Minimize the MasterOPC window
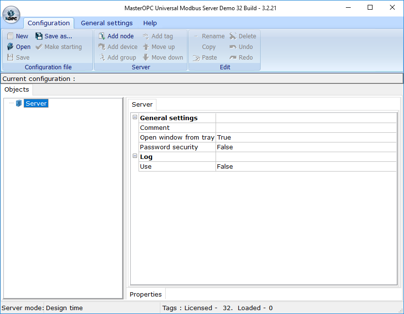 click(x=348, y=7)
